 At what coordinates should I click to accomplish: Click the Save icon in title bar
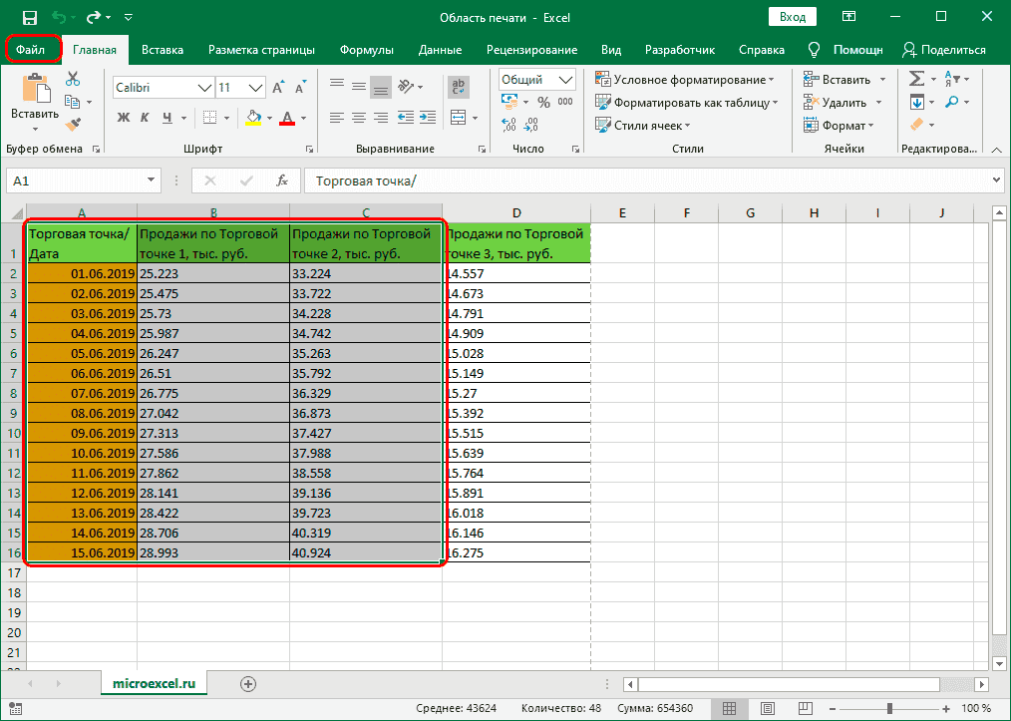[x=29, y=17]
